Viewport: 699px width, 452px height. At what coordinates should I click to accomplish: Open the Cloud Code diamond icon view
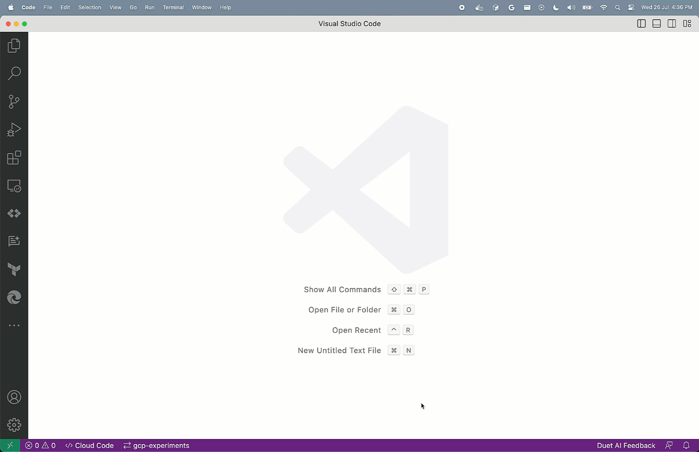click(x=14, y=213)
